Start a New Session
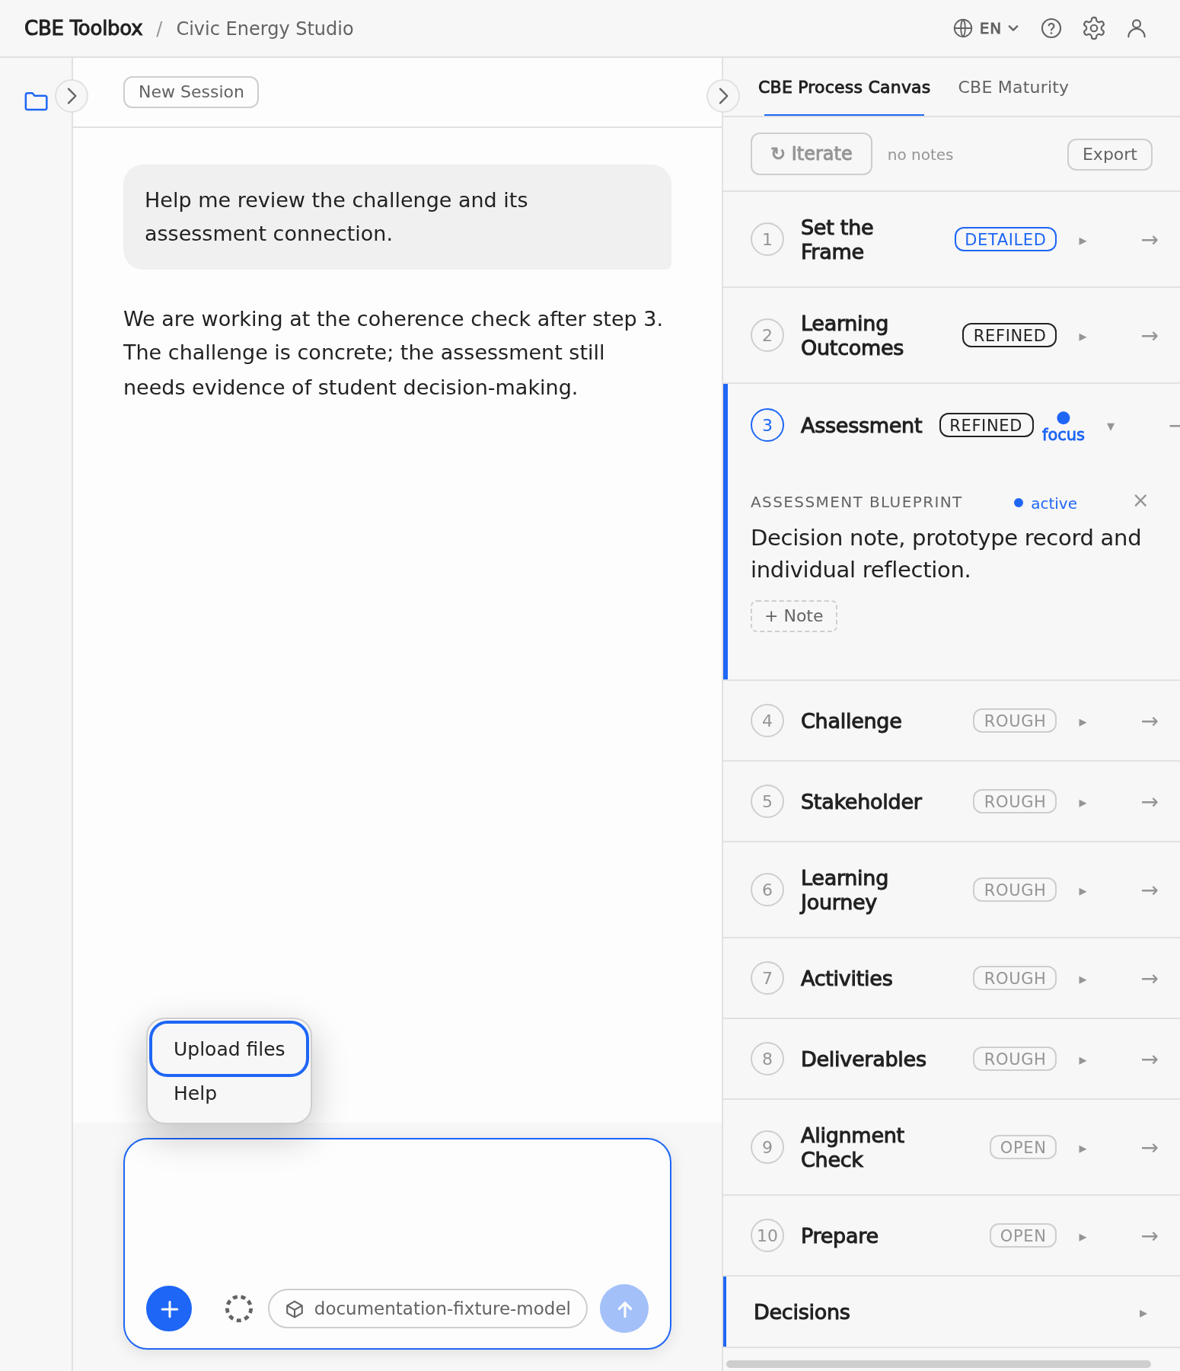 (x=191, y=92)
